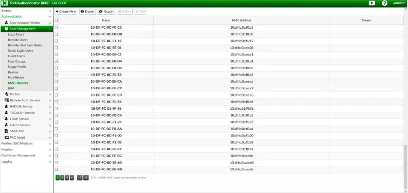Check the box for 10-DF-FC-0C-EE-CA
The width and height of the screenshot is (408, 193).
(x=56, y=81)
